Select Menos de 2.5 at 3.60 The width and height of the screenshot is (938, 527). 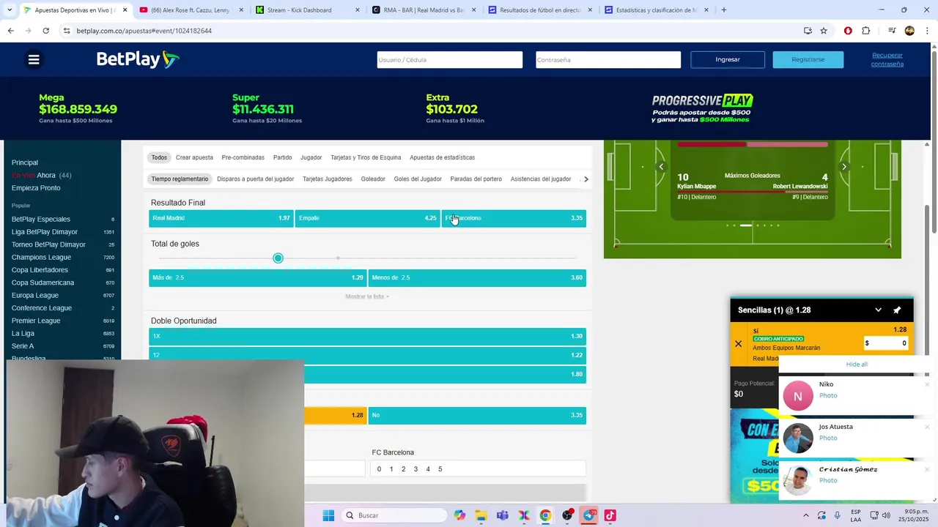point(477,278)
